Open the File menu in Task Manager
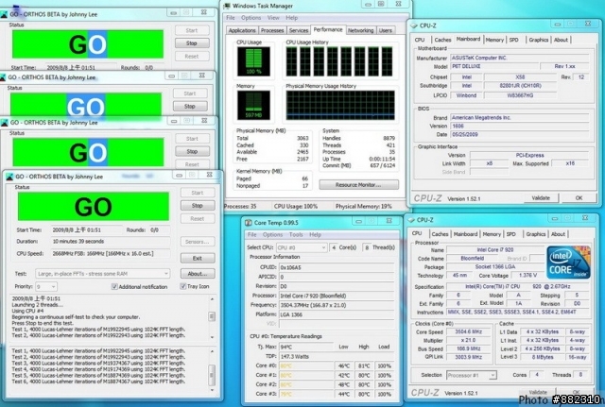The image size is (605, 407). [x=231, y=18]
